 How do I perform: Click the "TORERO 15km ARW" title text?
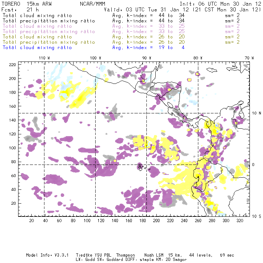pos(27,4)
